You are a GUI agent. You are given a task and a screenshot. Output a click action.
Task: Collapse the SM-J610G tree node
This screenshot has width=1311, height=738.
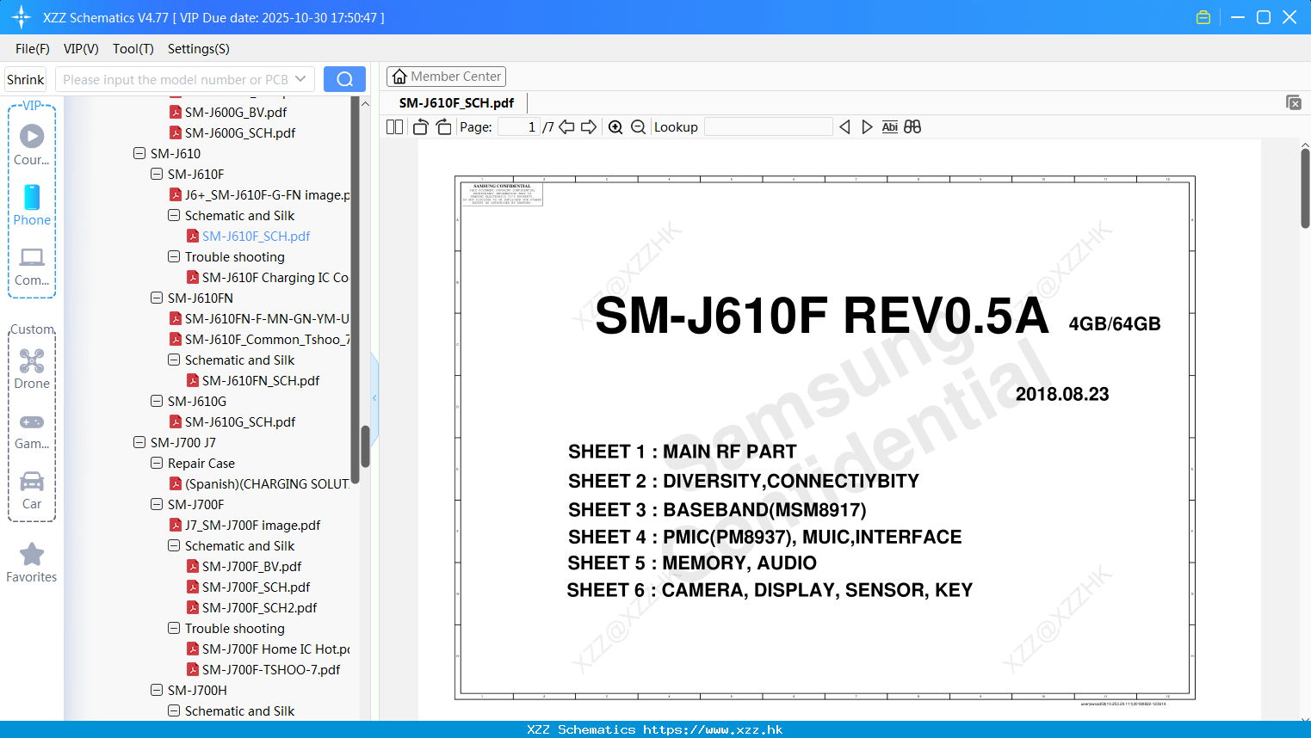[157, 401]
